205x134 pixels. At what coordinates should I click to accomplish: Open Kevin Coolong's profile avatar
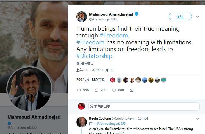[82, 122]
